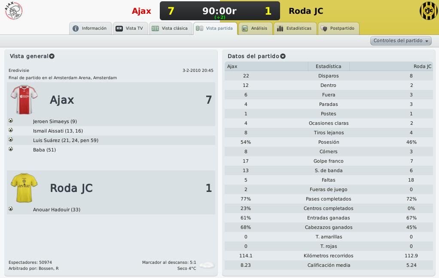Expand the Vista general dropdown arrow
Viewport: 439px width, 278px height.
pos(52,56)
